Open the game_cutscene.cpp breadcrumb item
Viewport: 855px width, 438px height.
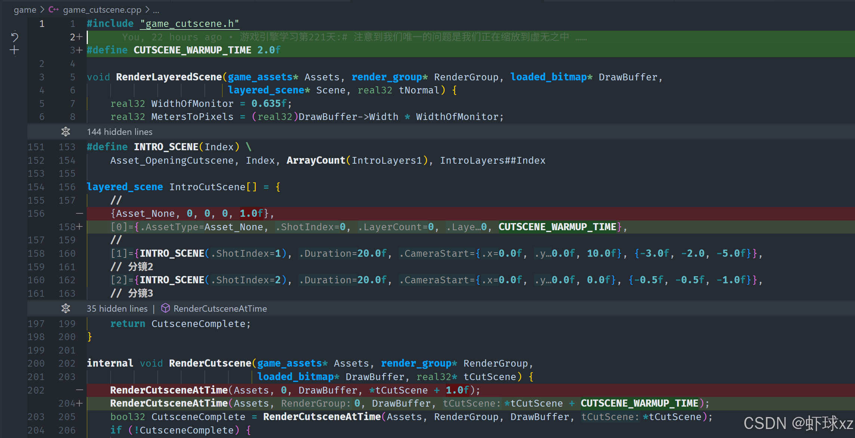(x=102, y=10)
